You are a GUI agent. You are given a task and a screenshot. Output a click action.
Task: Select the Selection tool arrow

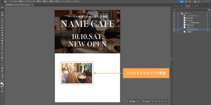pyautogui.click(x=2, y=10)
